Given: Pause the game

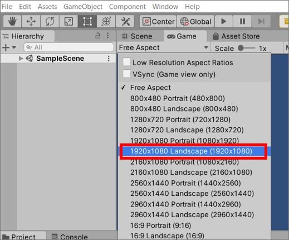Looking at the screenshot, I should [242, 21].
